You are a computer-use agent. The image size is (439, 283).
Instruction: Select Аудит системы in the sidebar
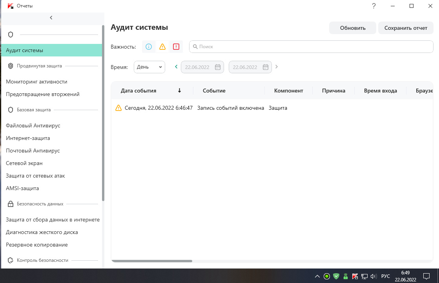coord(51,50)
